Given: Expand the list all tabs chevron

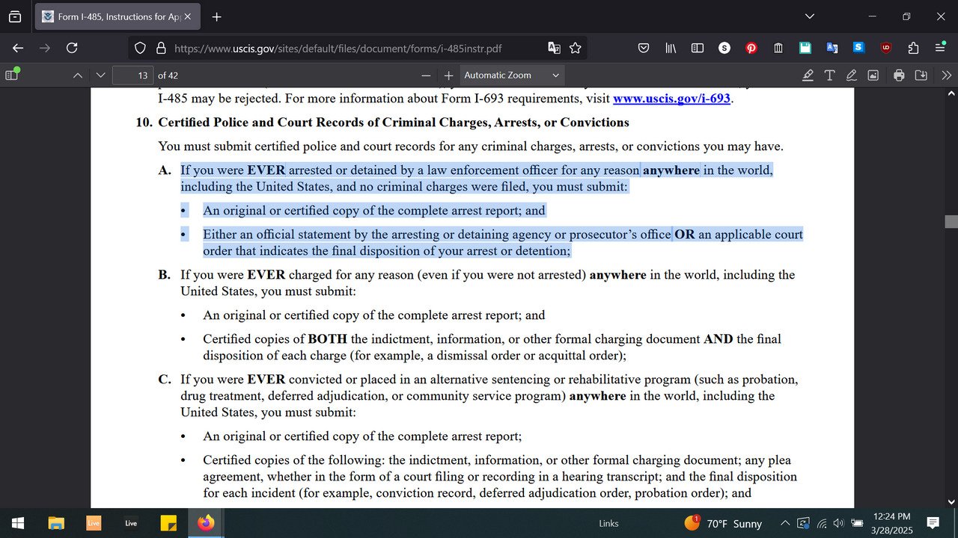Looking at the screenshot, I should coord(809,16).
